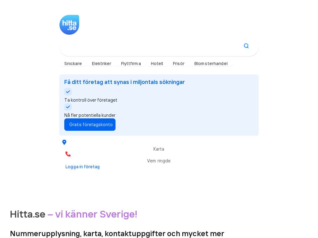Screen dimensions: 318x238
Task: Click the red phone icon
Action: click(68, 154)
